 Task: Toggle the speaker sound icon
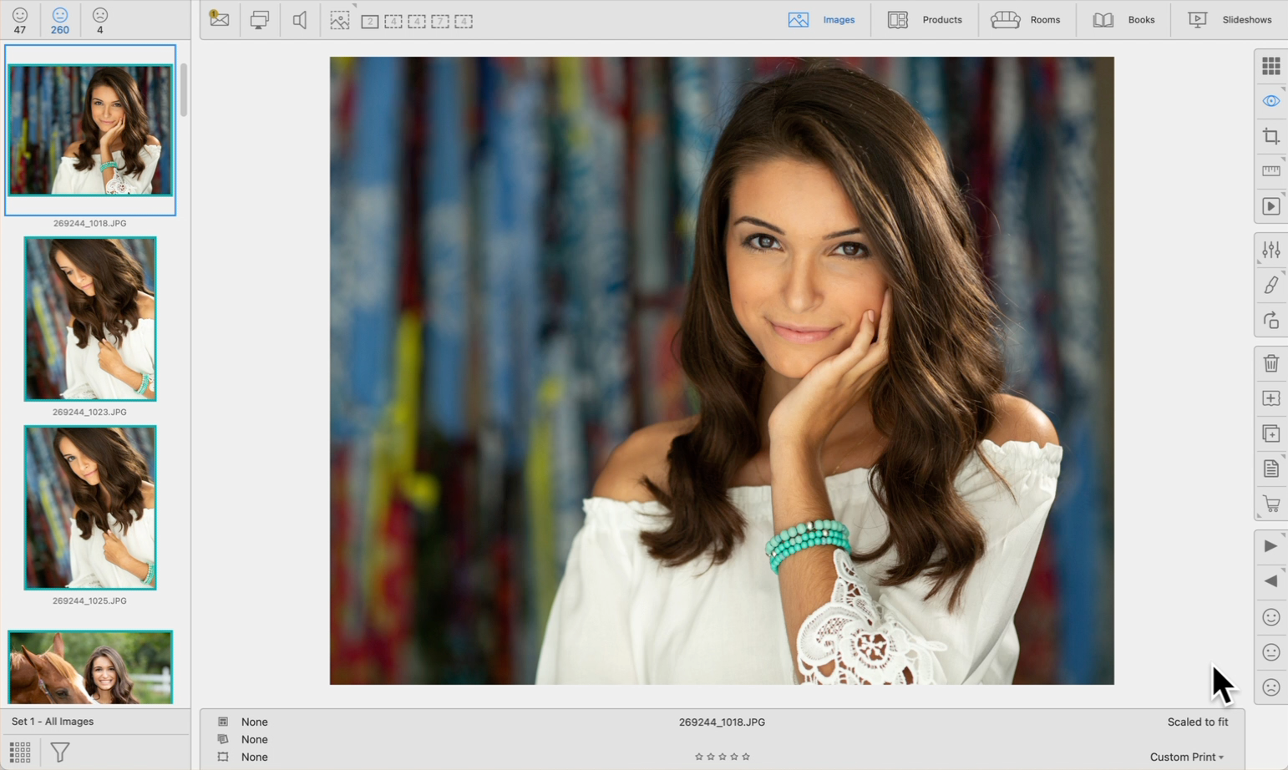click(x=299, y=20)
